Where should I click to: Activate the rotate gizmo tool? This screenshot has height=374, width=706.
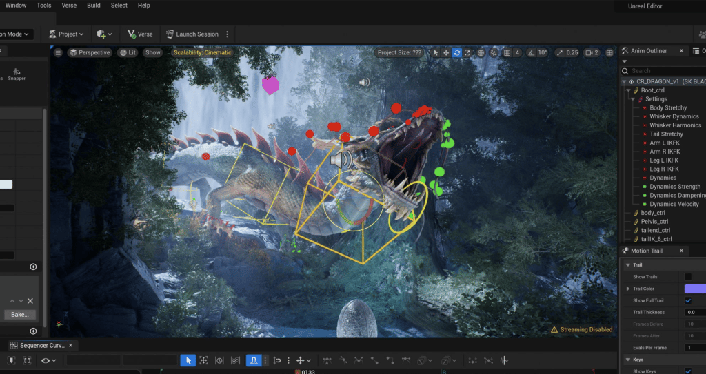point(457,52)
